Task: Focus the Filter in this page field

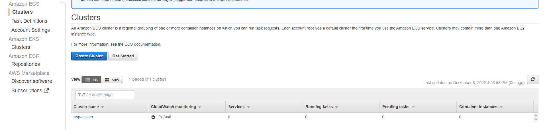Action: point(105,95)
